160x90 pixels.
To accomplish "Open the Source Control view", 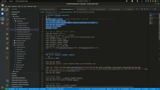I will pos(7,14).
